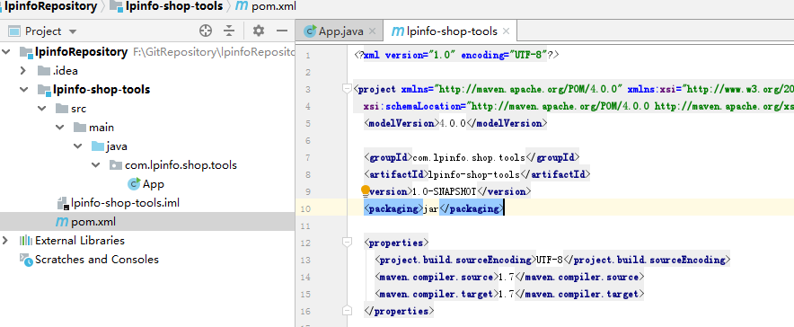Click the jar packaging value
The height and width of the screenshot is (327, 794).
[431, 208]
